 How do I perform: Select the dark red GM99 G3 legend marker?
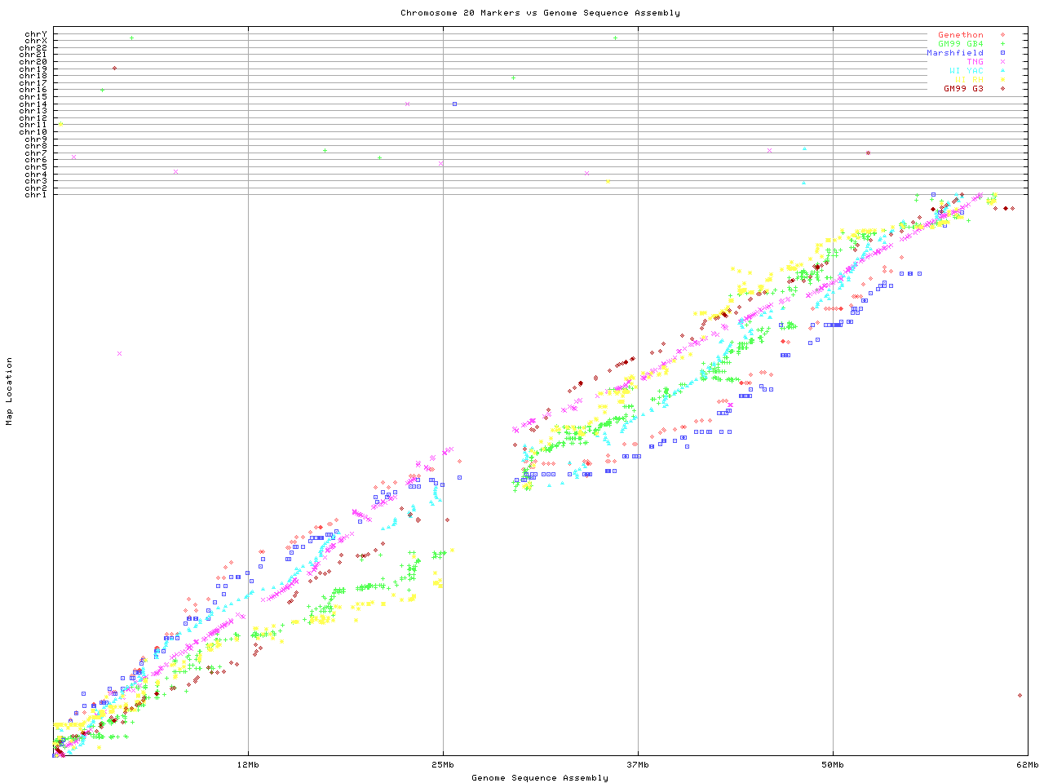[x=1002, y=89]
